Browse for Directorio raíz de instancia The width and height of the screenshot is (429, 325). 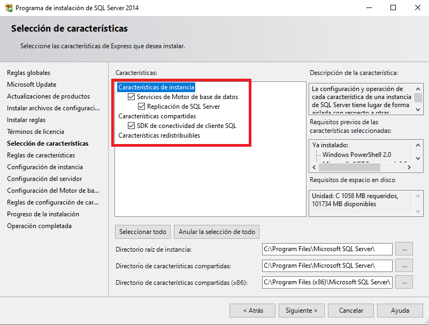tap(404, 249)
